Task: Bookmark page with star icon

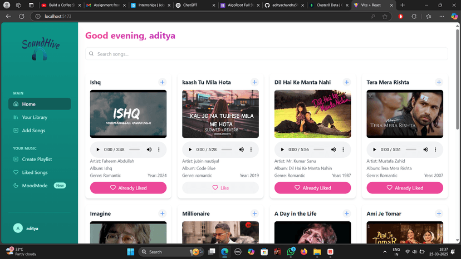Action: [385, 17]
